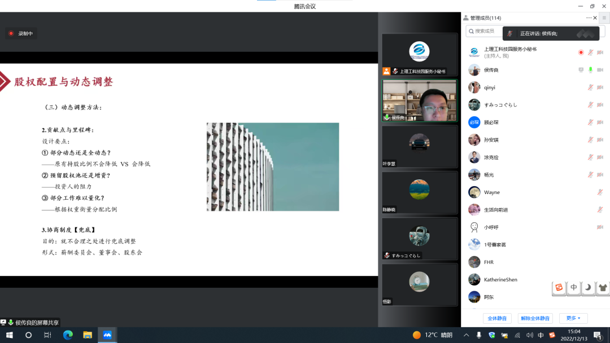Click the muted mic icon in the speaking notification
Screen dimensions: 610x343
click(509, 33)
